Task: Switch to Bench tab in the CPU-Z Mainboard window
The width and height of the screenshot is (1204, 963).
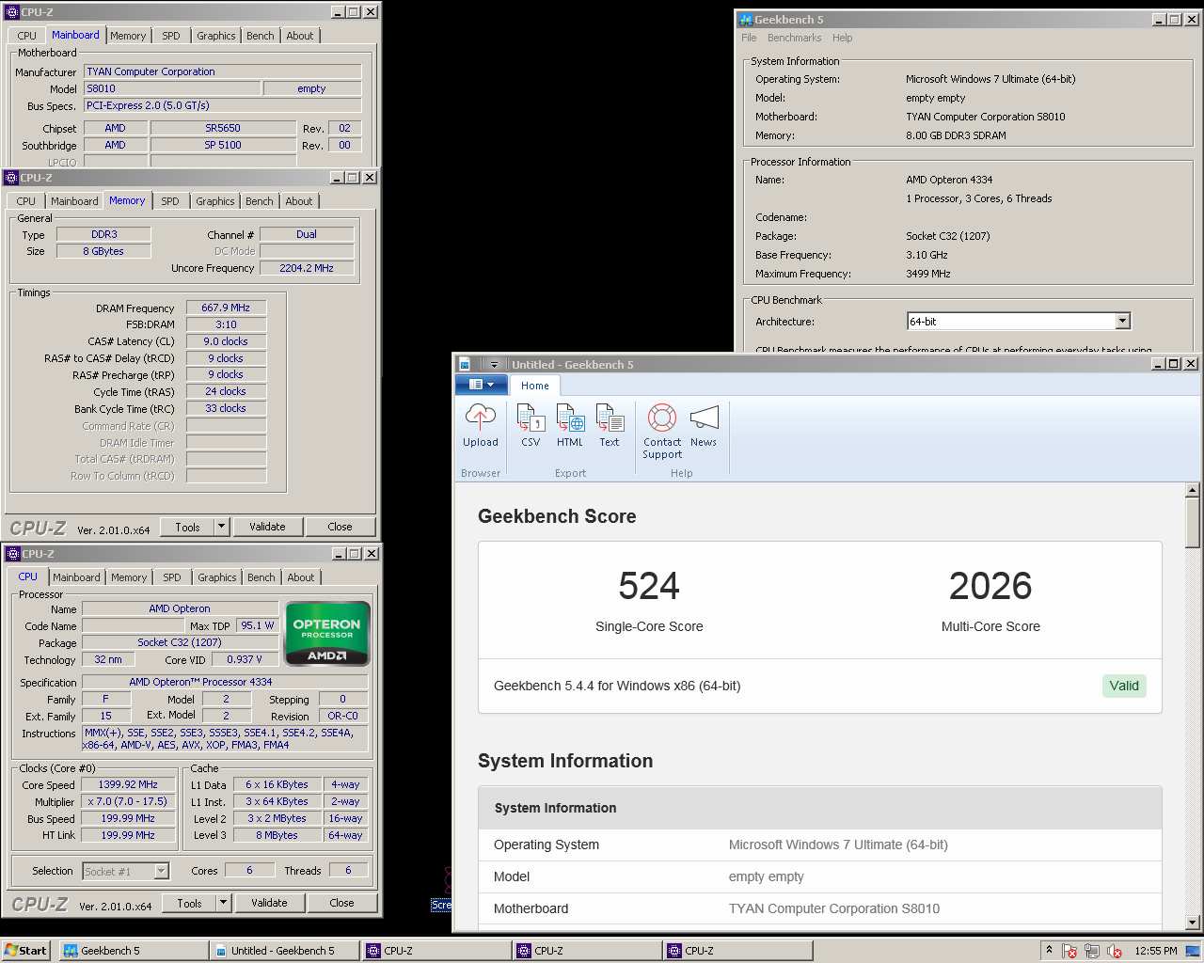Action: coord(261,36)
